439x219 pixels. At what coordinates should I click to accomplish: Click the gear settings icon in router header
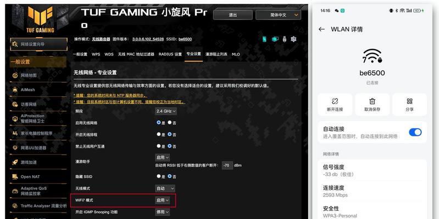coord(293,39)
